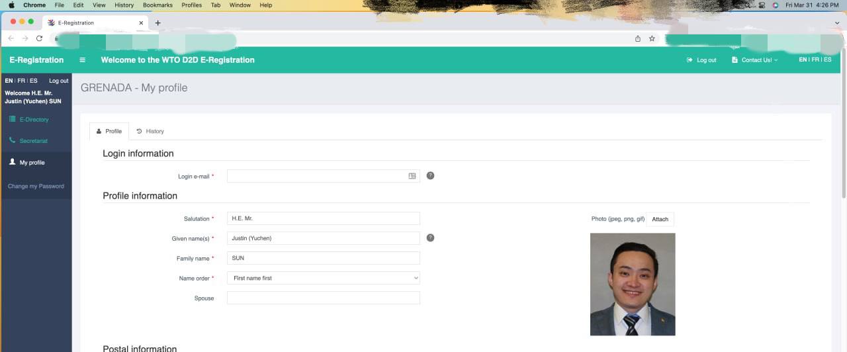Reload the page with the refresh icon
This screenshot has height=352, width=847.
(x=39, y=38)
